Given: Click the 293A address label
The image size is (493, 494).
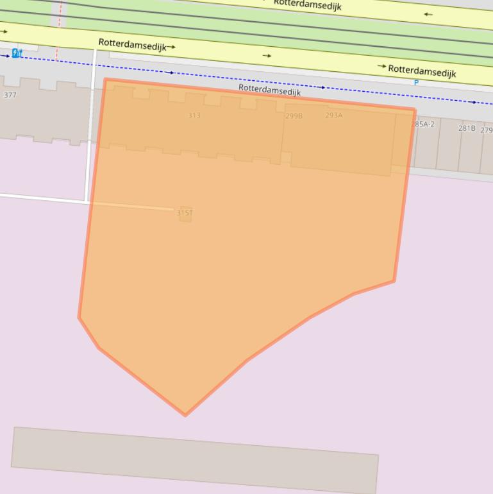Looking at the screenshot, I should [333, 115].
